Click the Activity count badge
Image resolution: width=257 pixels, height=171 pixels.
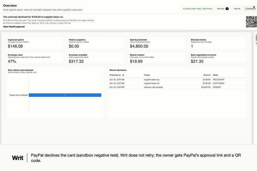227,9
